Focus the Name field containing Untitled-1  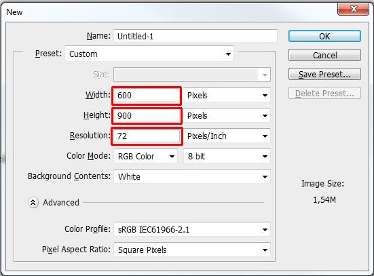[195, 36]
